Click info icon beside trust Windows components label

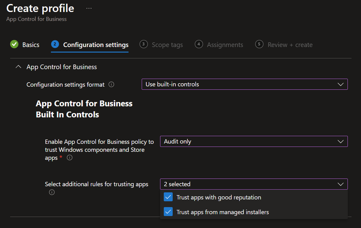point(70,158)
